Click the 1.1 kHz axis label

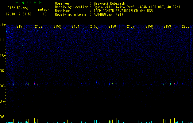(x=2, y=40)
